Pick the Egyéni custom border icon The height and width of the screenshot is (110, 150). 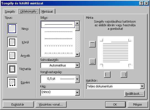[x=12, y=82]
